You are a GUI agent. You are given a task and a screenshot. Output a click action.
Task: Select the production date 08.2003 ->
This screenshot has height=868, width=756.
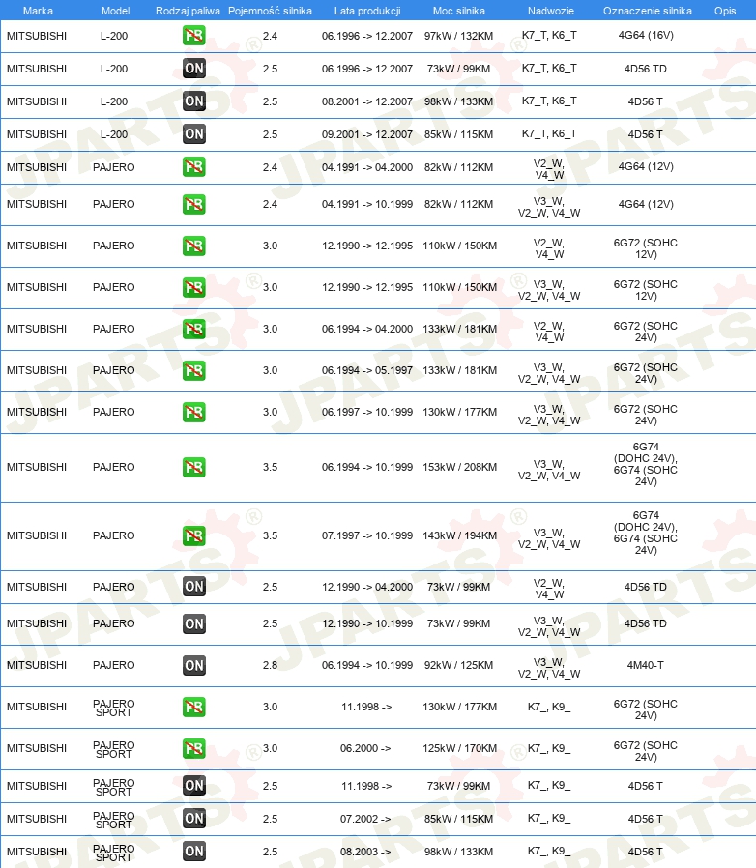[365, 852]
